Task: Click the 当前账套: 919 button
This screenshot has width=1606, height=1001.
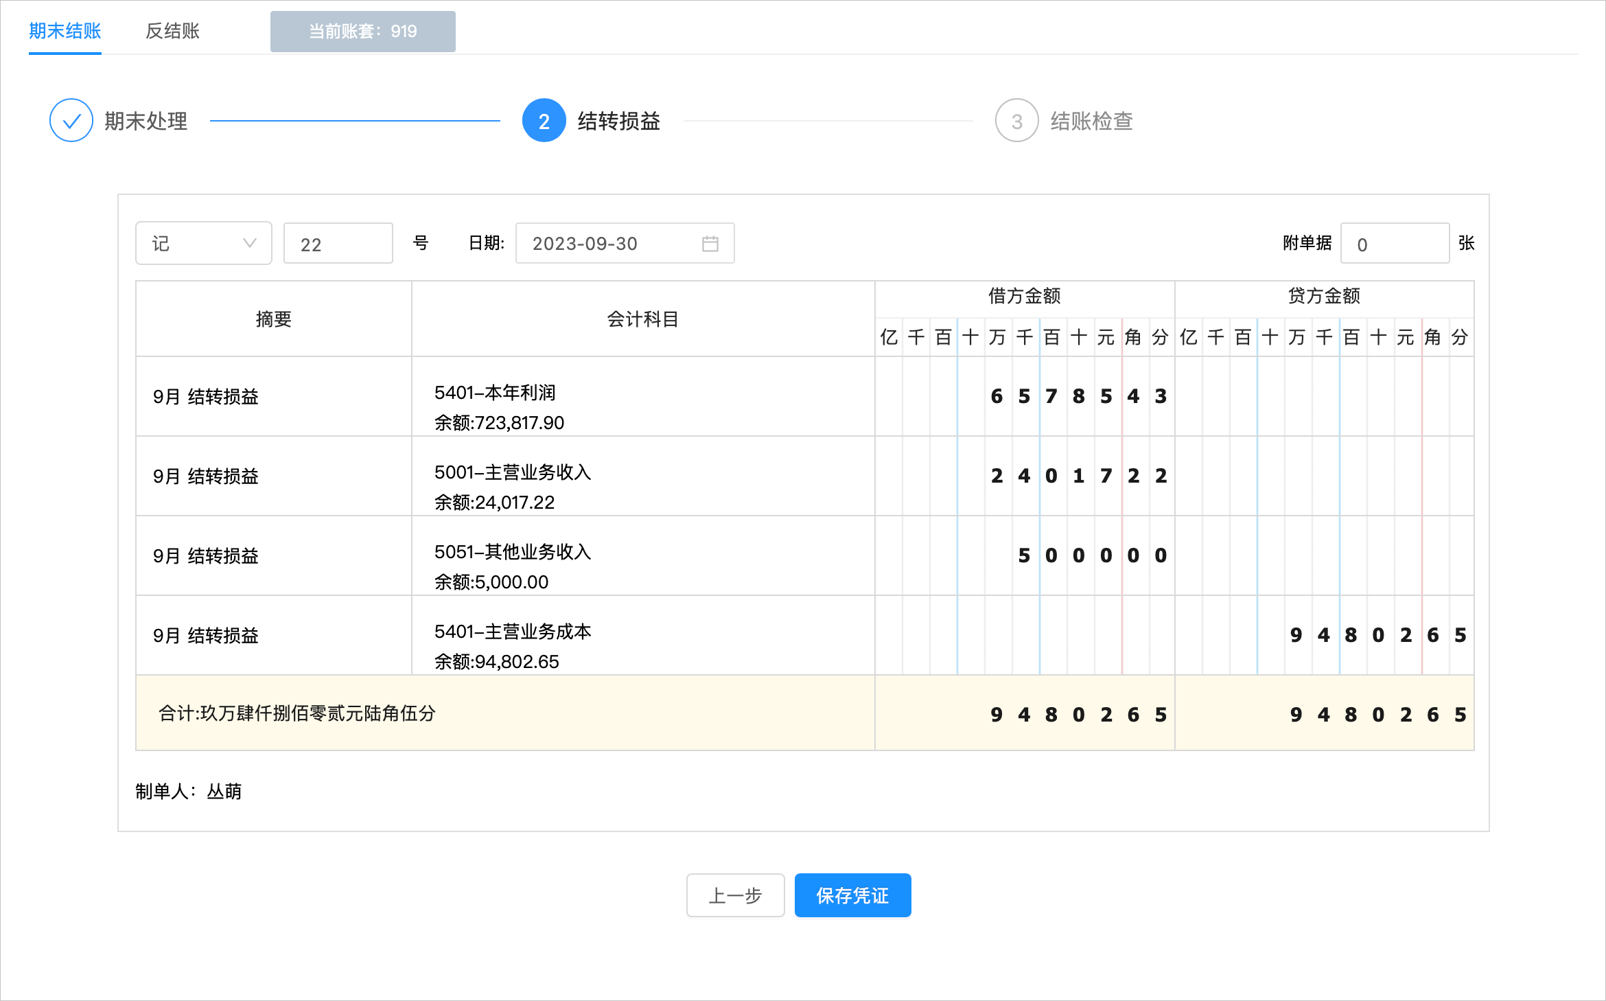Action: [363, 32]
